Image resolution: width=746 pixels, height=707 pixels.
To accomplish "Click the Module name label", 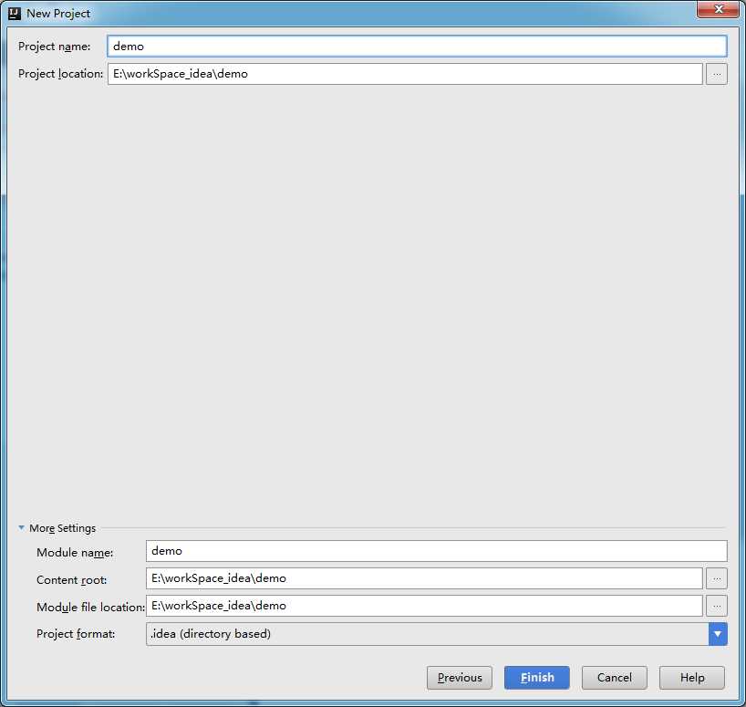I will click(75, 553).
